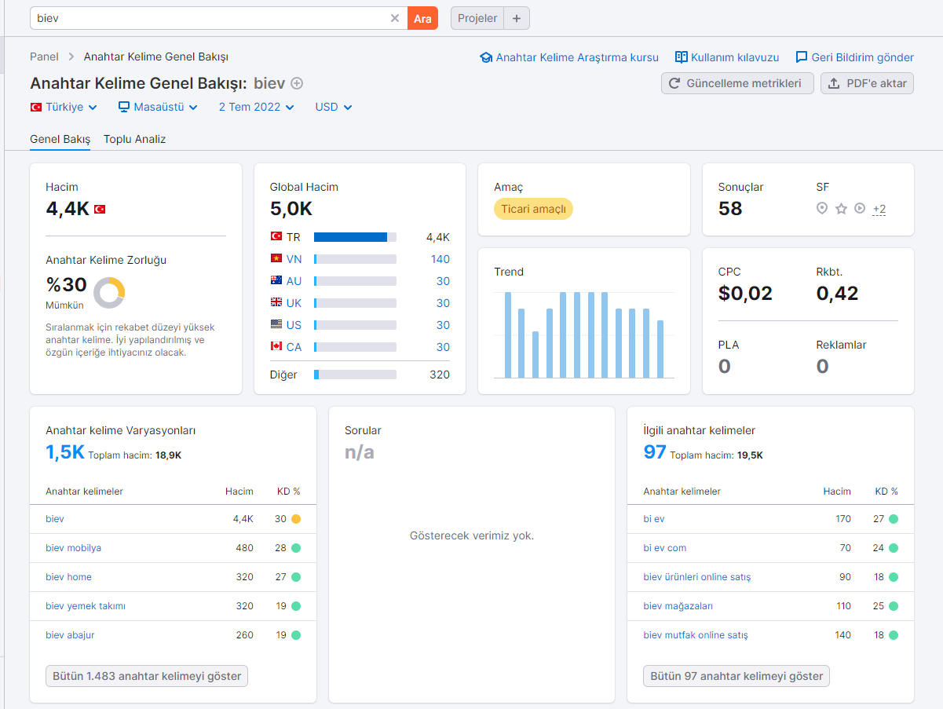This screenshot has width=943, height=709.
Task: Open the USD currency dropdown
Action: pos(334,107)
